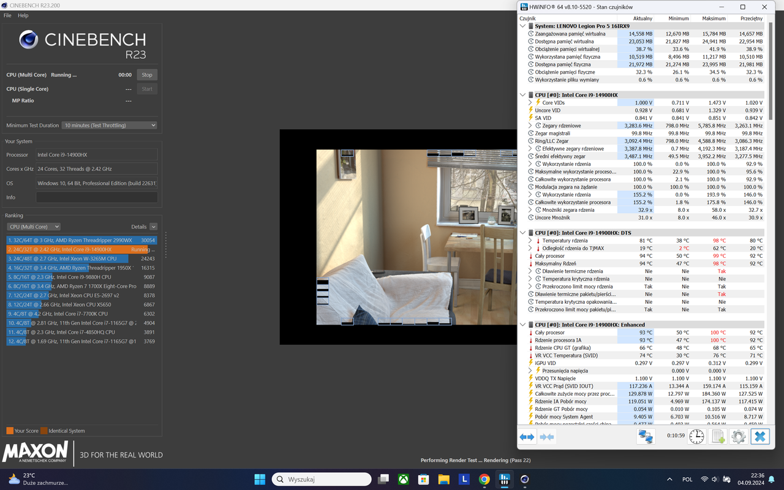784x490 pixels.
Task: Open the CPU (Multi Core) ranking dropdown
Action: pyautogui.click(x=33, y=227)
